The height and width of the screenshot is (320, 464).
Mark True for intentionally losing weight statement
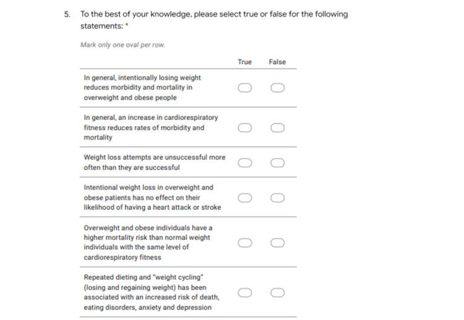[245, 88]
